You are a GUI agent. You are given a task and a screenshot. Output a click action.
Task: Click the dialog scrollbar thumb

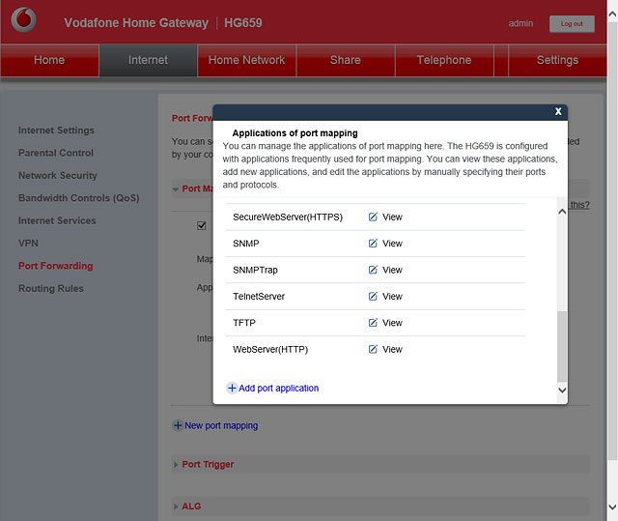point(562,346)
